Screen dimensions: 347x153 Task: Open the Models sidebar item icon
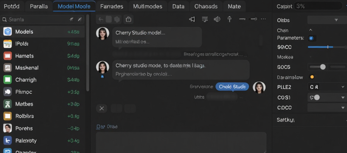point(7,32)
